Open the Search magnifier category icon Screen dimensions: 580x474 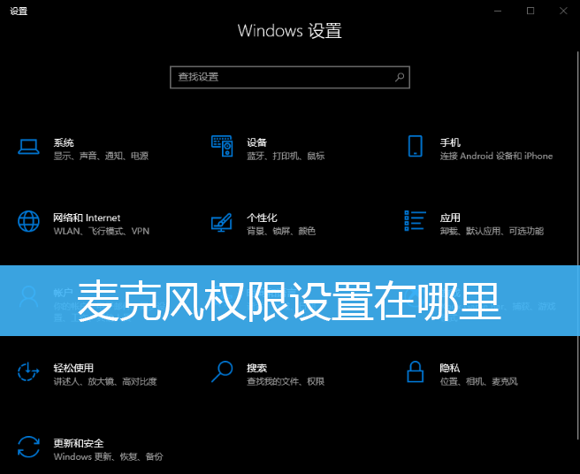[222, 371]
